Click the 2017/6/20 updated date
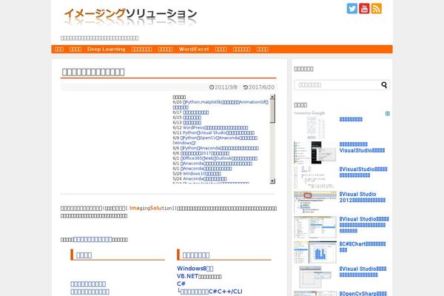The image size is (444, 296). 259,87
